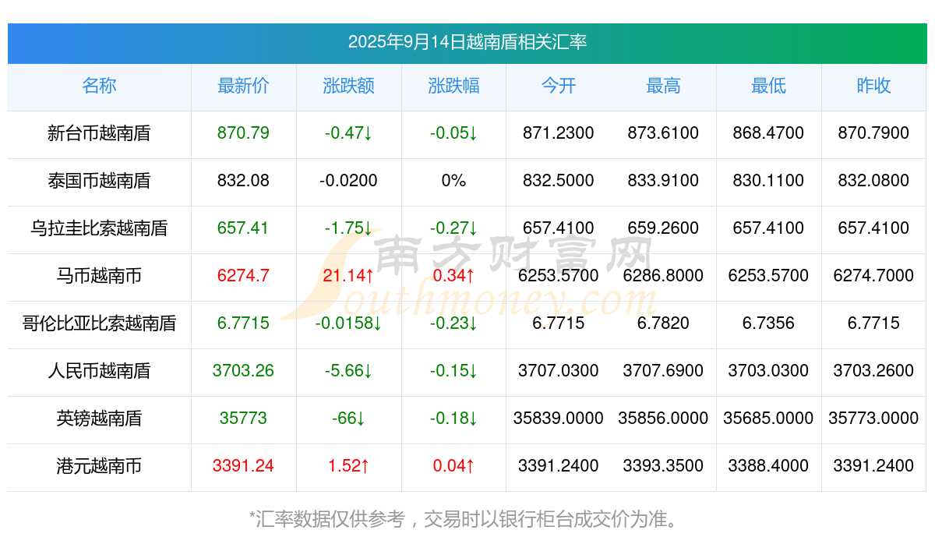The height and width of the screenshot is (544, 935).
Task: Select high value 873.6100
Action: tap(663, 133)
